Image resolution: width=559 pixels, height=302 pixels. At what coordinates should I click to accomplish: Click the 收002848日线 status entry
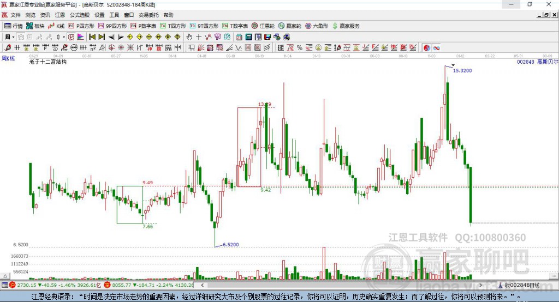[x=519, y=285]
